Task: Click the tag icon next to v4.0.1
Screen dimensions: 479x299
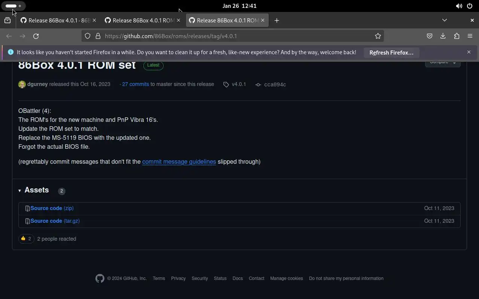Action: (226, 85)
